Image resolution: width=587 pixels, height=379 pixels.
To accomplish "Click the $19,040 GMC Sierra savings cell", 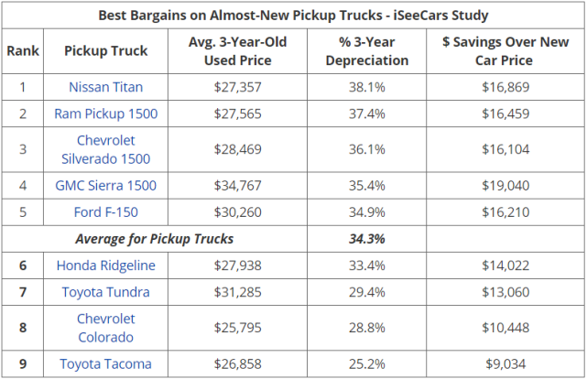I will (x=505, y=185).
